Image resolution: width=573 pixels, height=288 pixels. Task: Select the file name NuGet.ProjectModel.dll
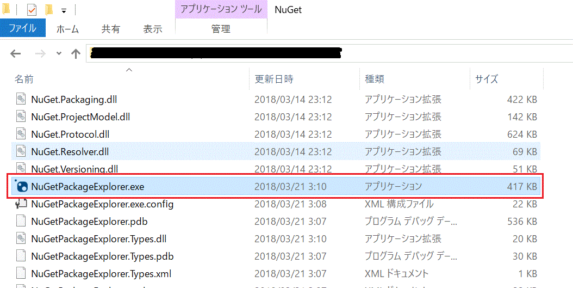pyautogui.click(x=81, y=117)
